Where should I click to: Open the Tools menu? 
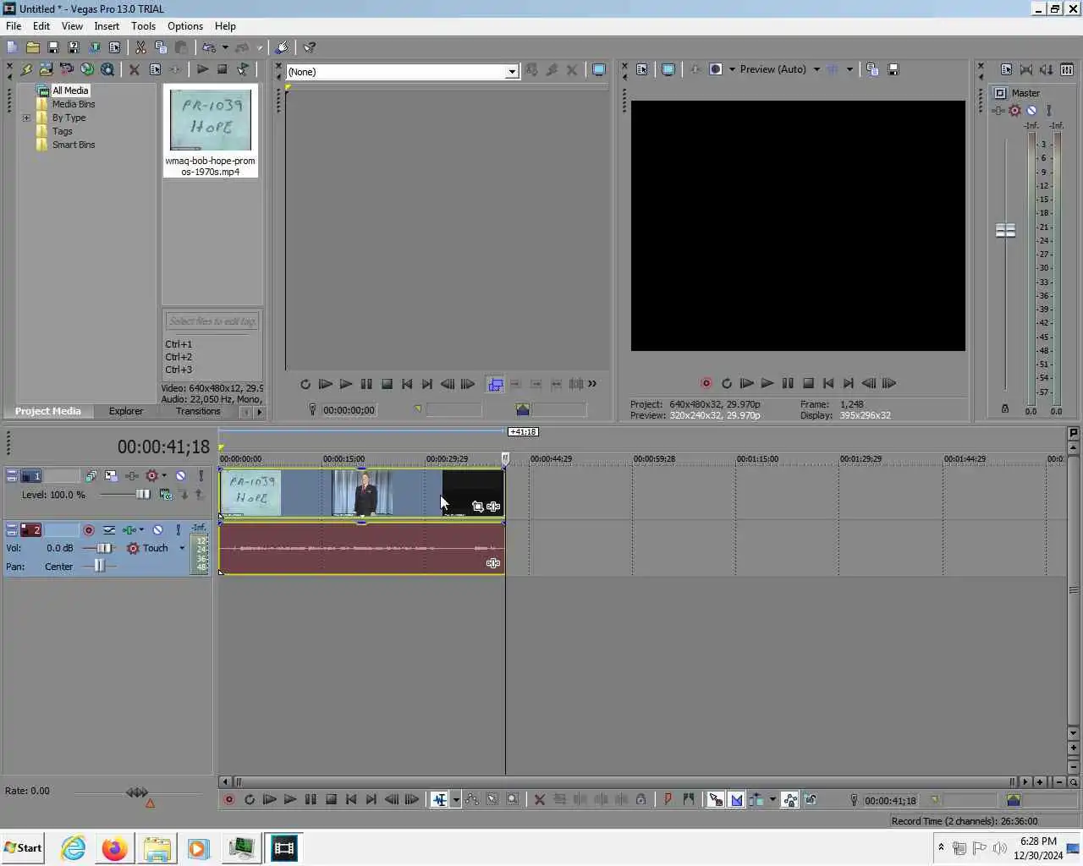coord(143,26)
